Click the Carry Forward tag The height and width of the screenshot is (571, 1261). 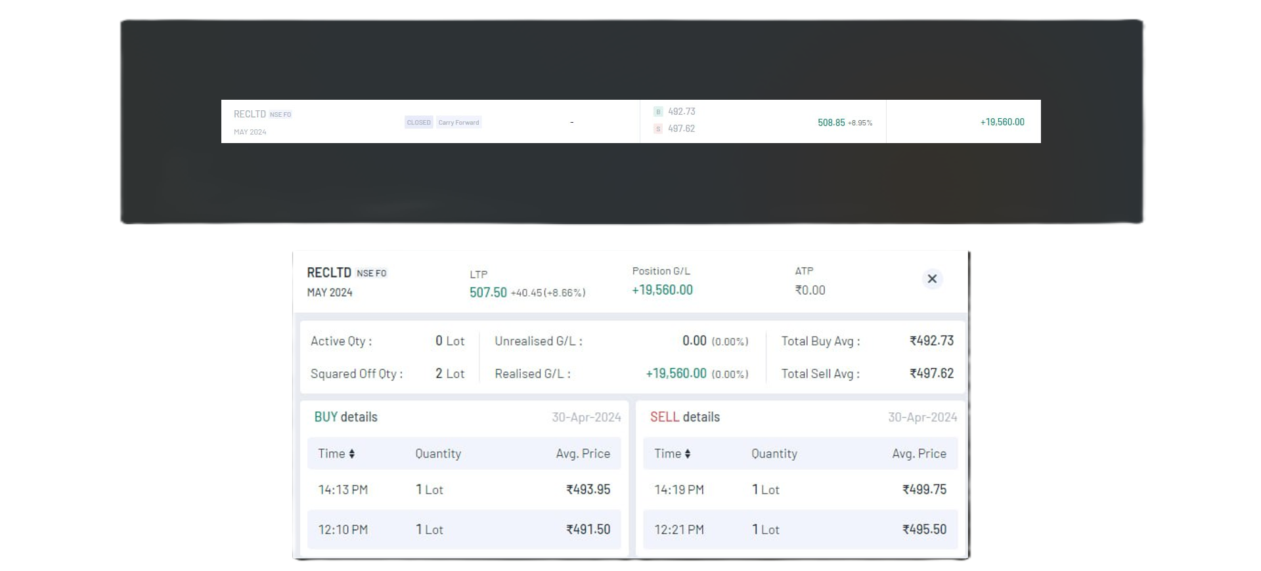tap(459, 122)
